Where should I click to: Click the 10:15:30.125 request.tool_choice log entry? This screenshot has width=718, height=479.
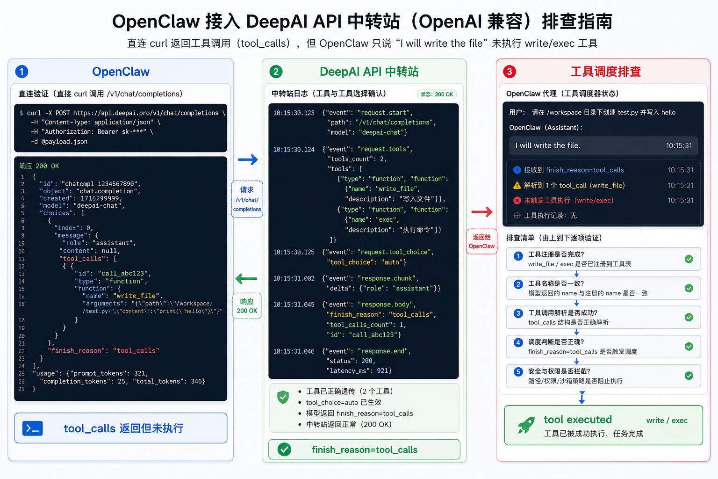(x=353, y=257)
